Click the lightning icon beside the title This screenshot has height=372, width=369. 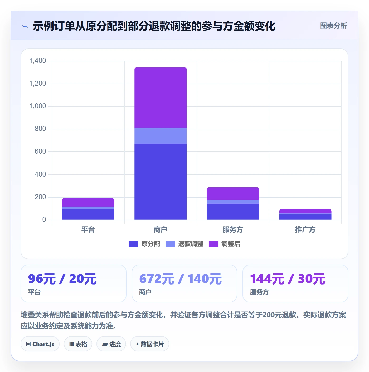tap(25, 26)
